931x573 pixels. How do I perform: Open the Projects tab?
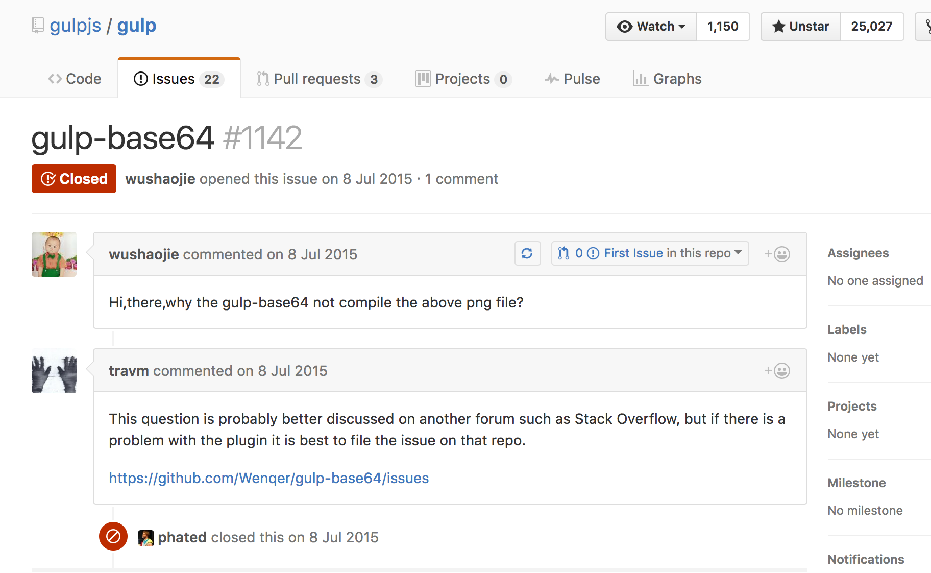click(463, 79)
